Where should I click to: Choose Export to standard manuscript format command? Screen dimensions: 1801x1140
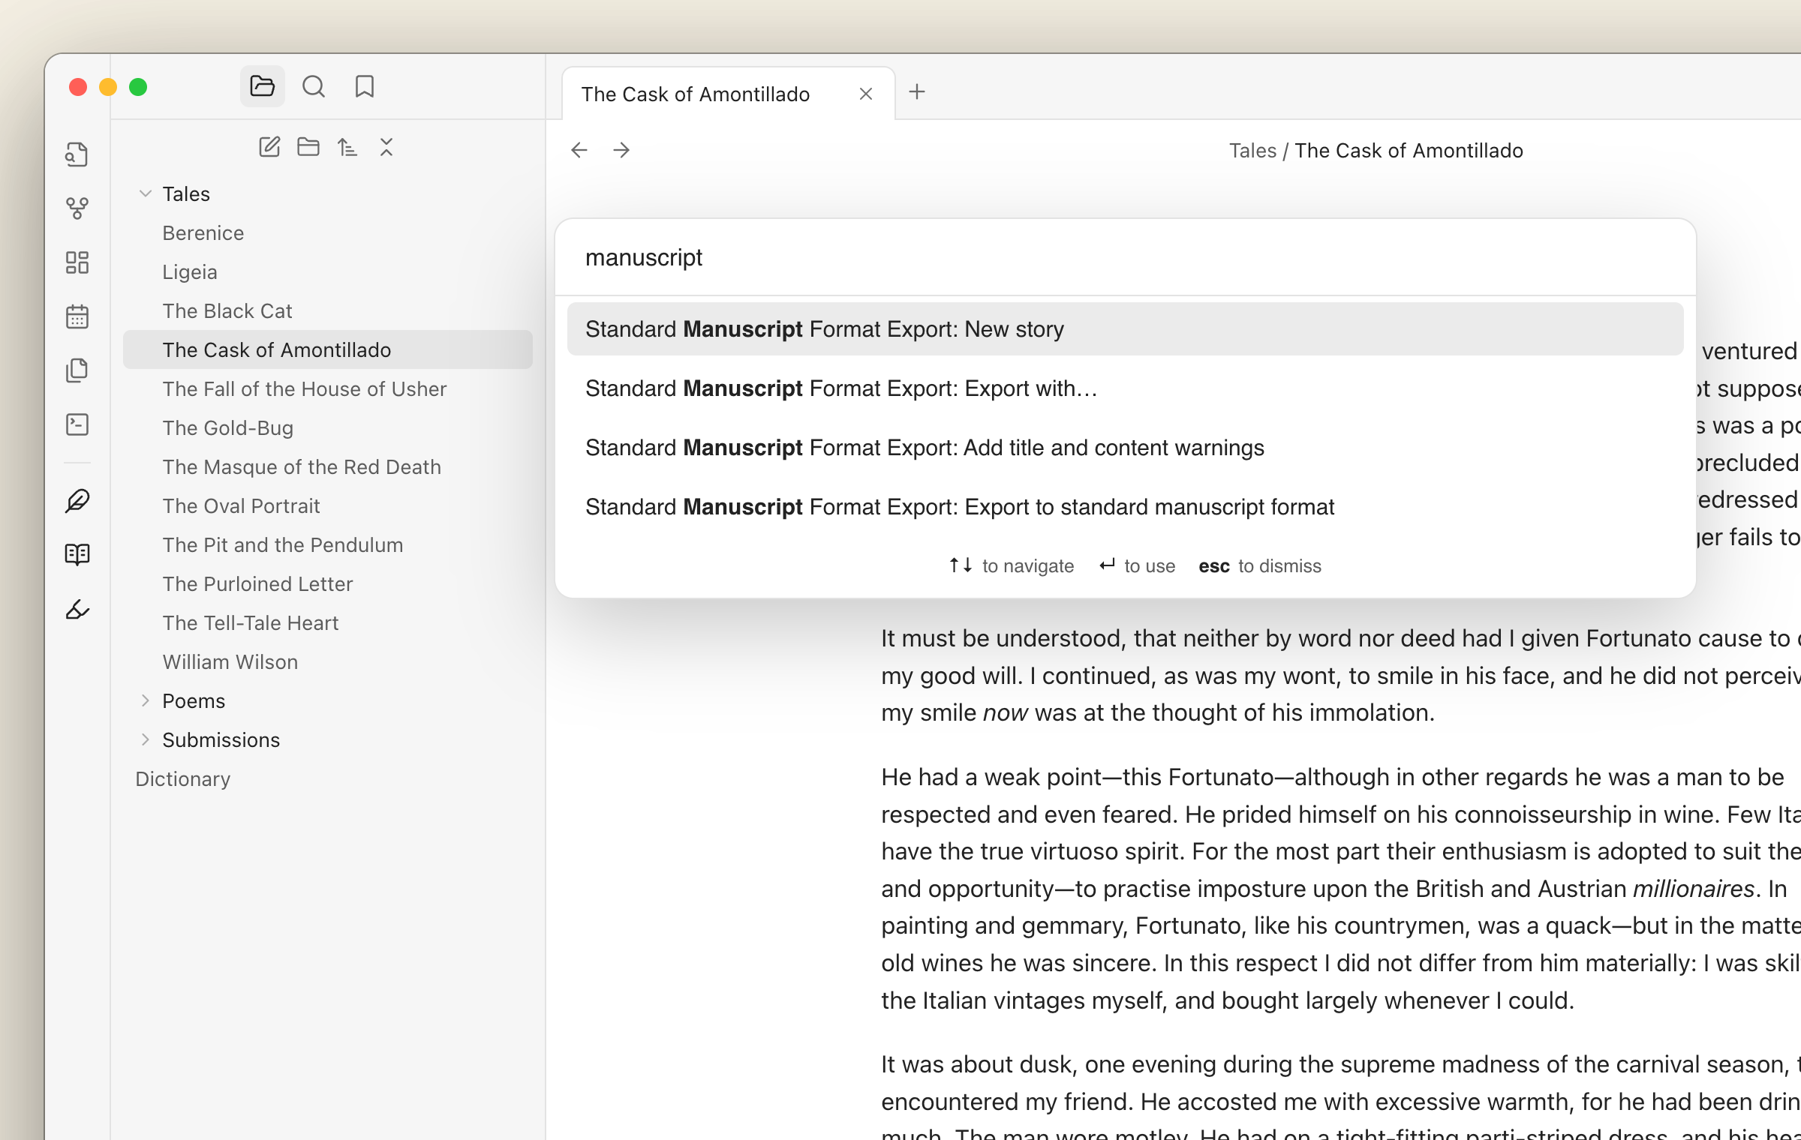pyautogui.click(x=1126, y=507)
